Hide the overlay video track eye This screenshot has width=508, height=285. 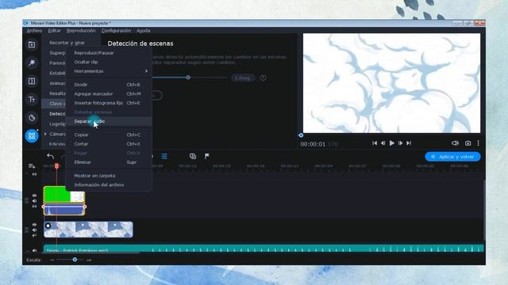[34, 196]
